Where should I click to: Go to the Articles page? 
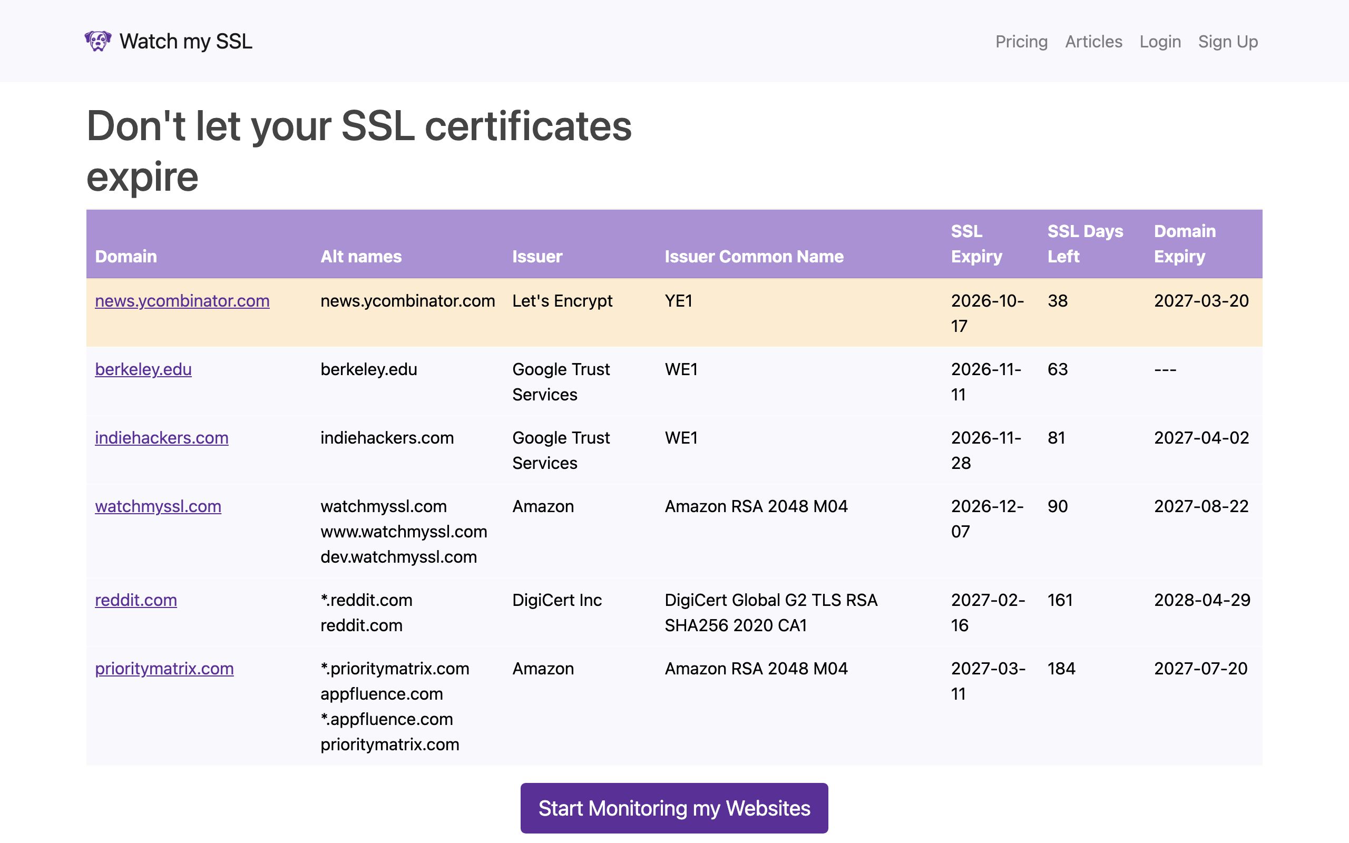pos(1093,42)
